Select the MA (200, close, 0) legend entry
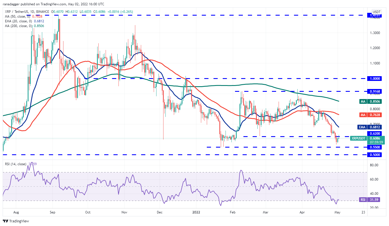The image size is (389, 226). click(x=25, y=26)
